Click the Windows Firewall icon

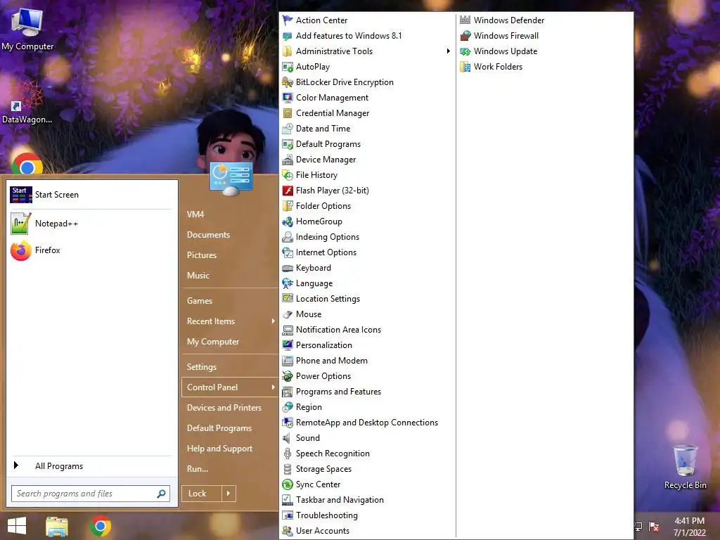coord(465,36)
